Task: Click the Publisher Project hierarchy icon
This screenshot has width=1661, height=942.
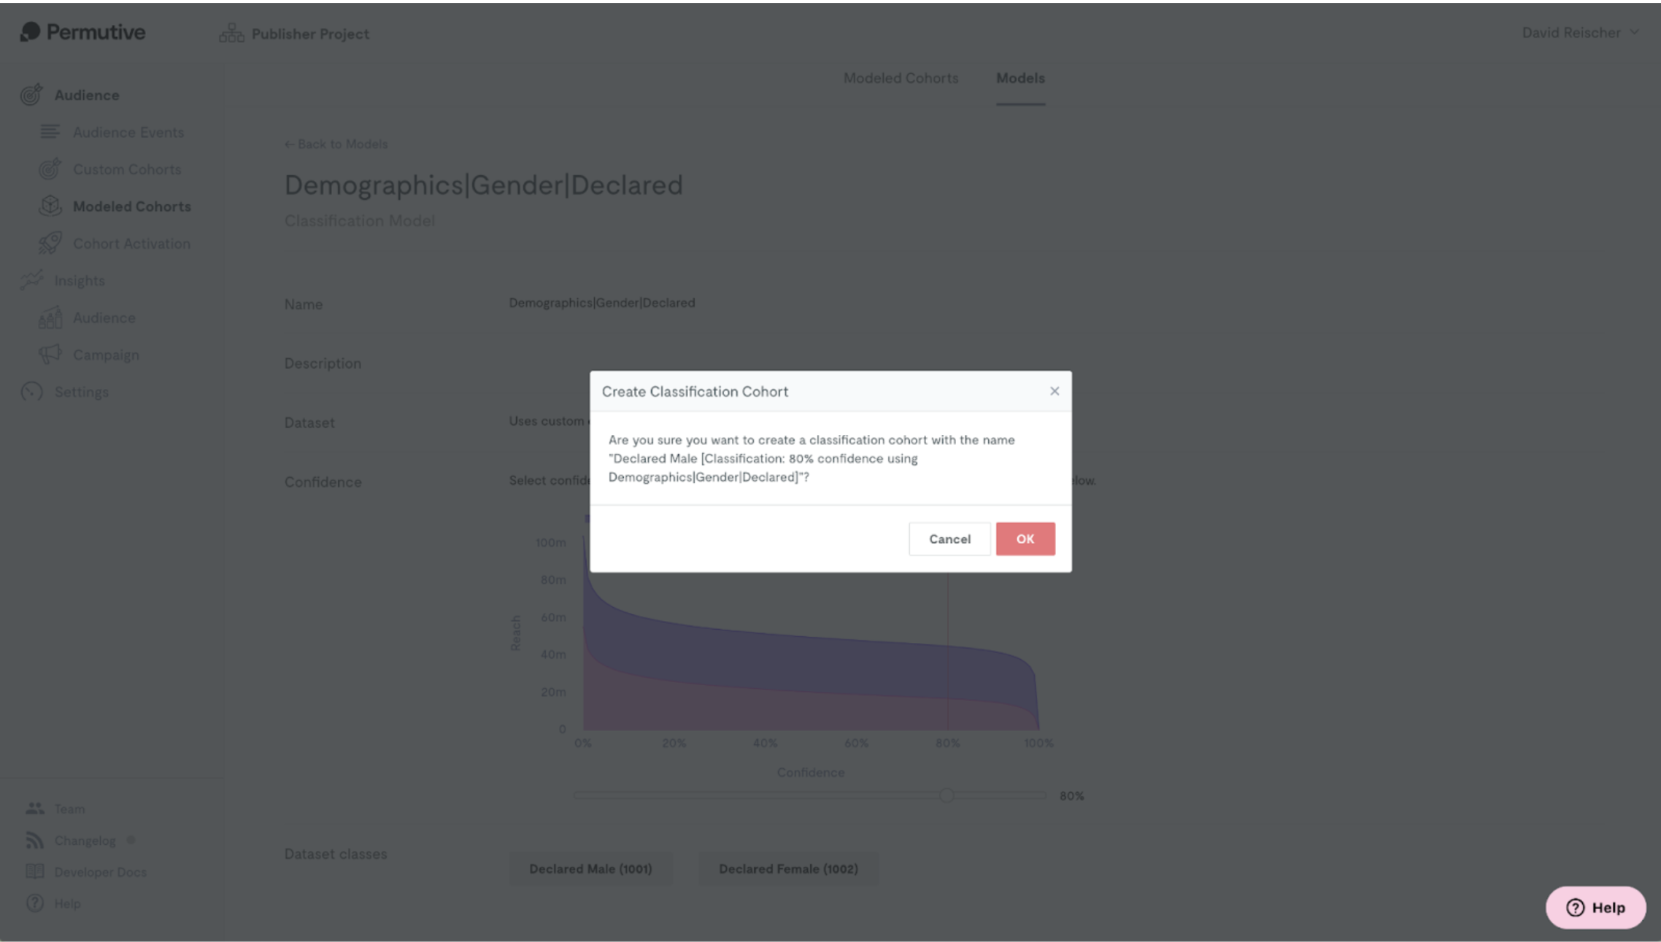Action: pos(231,34)
